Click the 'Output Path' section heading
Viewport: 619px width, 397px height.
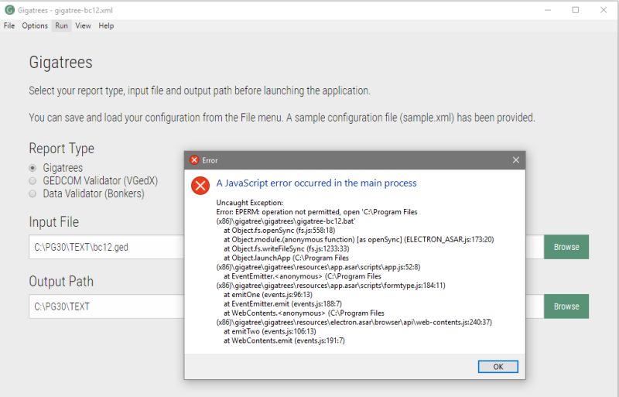61,281
